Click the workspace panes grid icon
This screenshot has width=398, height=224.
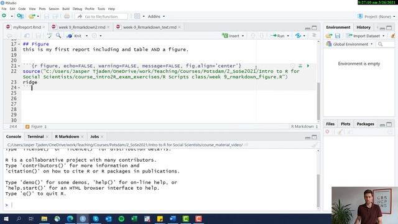[x=137, y=16]
